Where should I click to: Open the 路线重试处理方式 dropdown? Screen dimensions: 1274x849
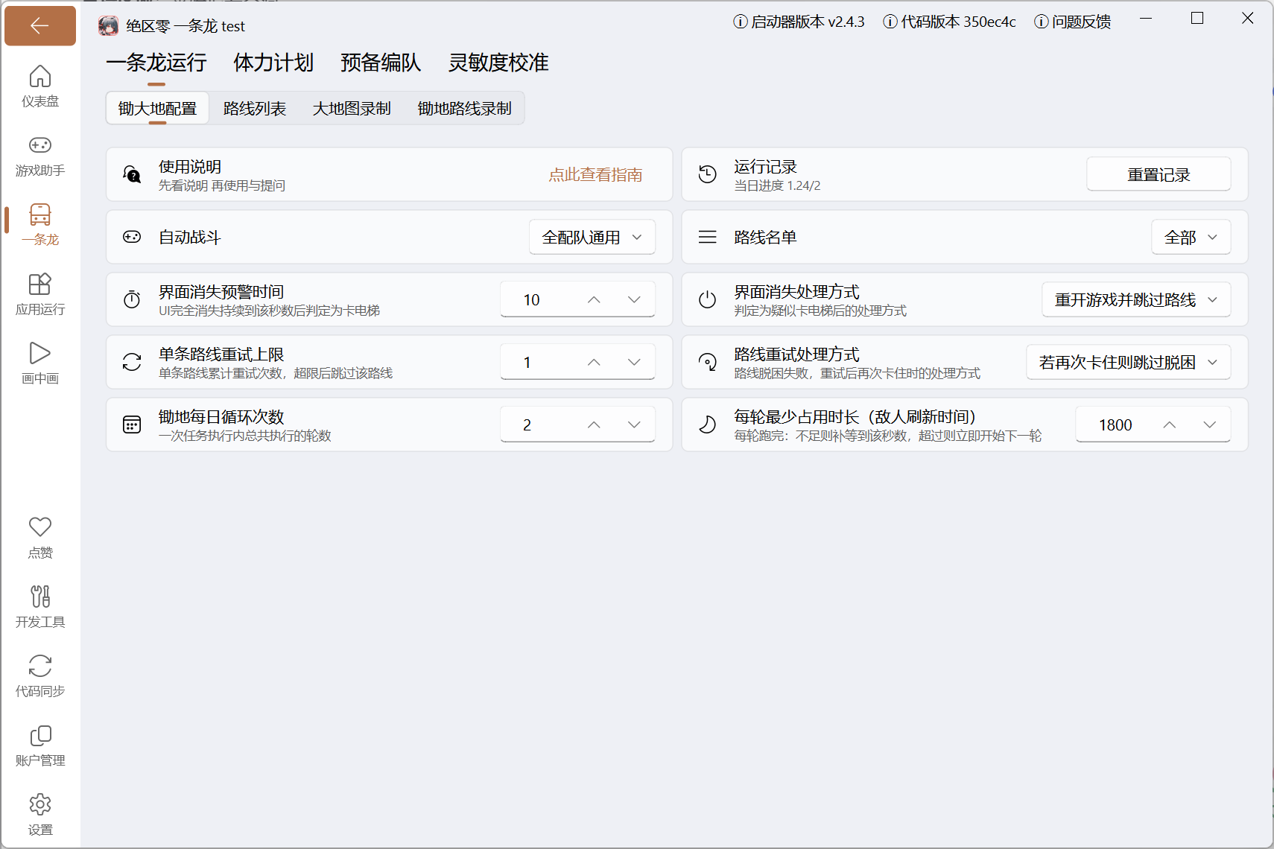pyautogui.click(x=1129, y=362)
